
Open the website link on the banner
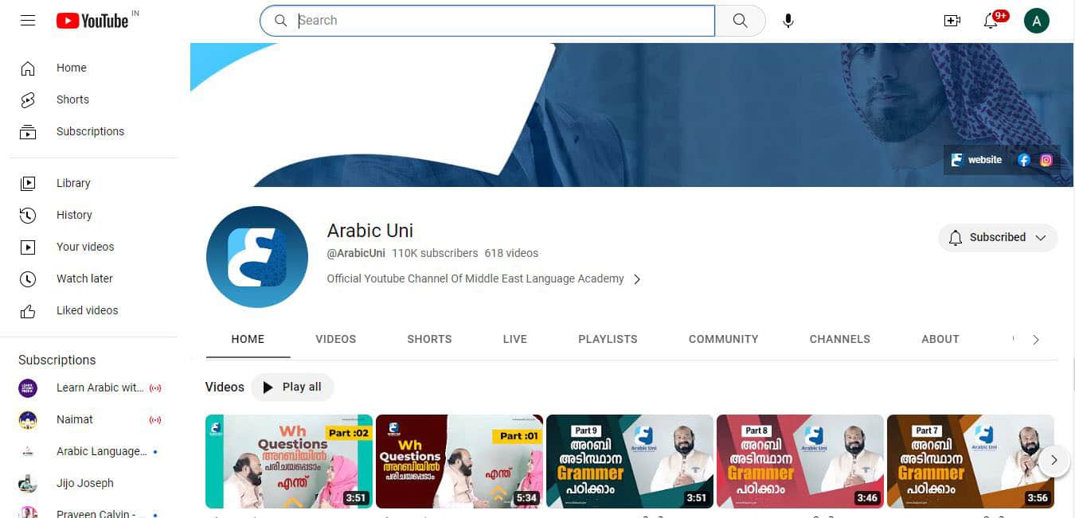[x=976, y=159]
